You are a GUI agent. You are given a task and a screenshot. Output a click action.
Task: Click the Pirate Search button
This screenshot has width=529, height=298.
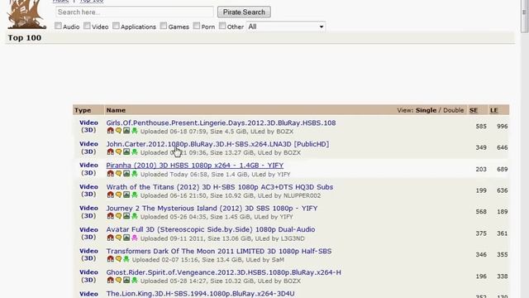pos(244,12)
